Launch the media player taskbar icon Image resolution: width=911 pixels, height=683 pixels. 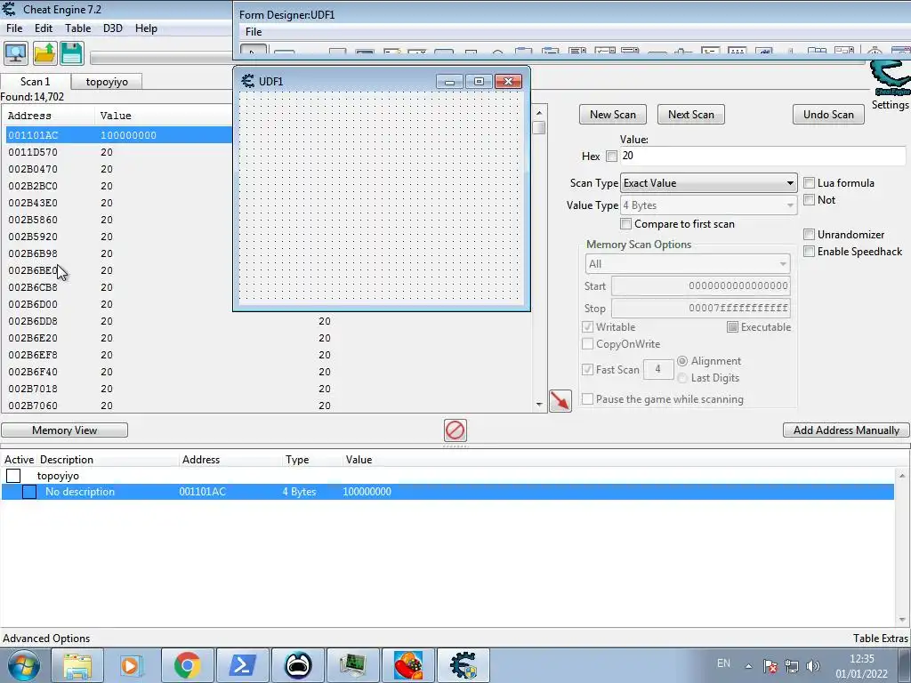pyautogui.click(x=132, y=665)
